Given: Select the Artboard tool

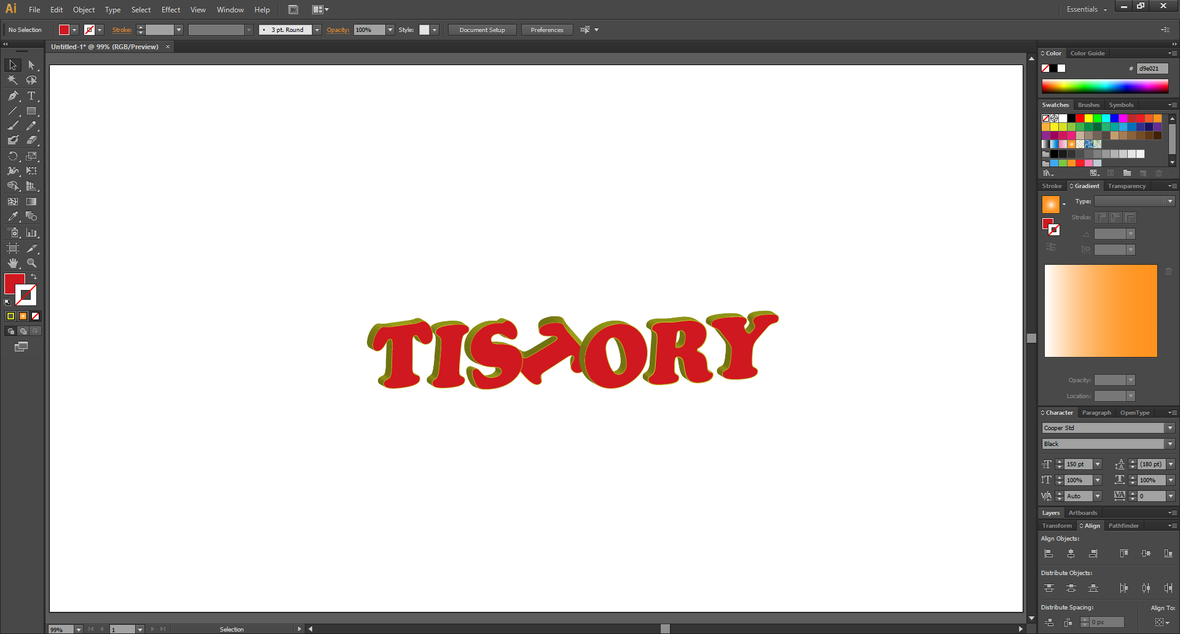Looking at the screenshot, I should [x=13, y=248].
